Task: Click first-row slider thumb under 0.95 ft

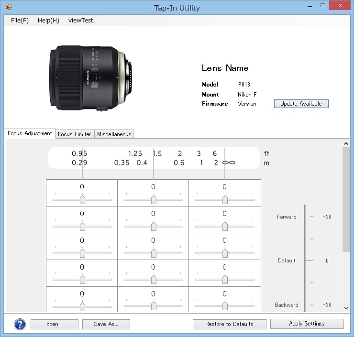Action: [x=82, y=200]
